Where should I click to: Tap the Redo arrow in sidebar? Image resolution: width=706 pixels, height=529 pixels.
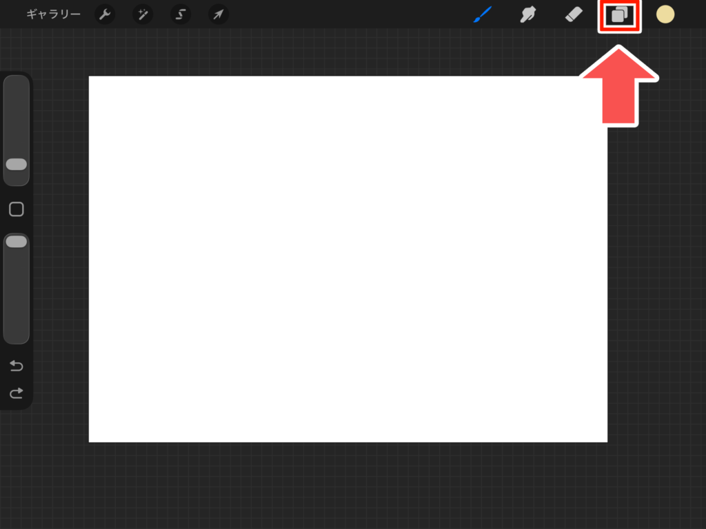(x=17, y=393)
